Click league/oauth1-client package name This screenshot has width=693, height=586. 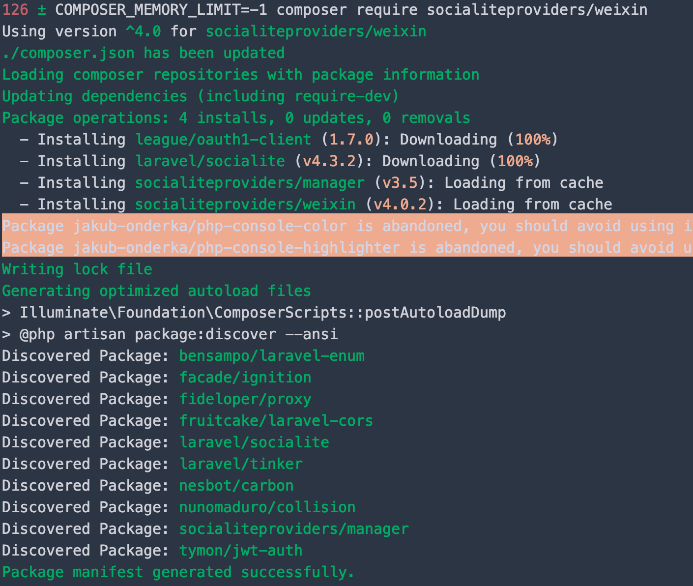tap(223, 140)
